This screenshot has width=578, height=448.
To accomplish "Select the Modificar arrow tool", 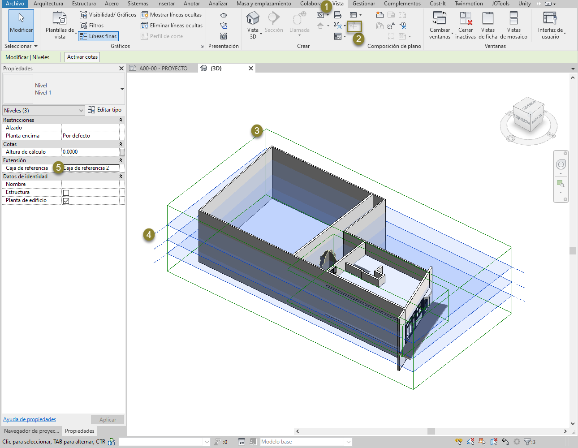I will [x=21, y=25].
